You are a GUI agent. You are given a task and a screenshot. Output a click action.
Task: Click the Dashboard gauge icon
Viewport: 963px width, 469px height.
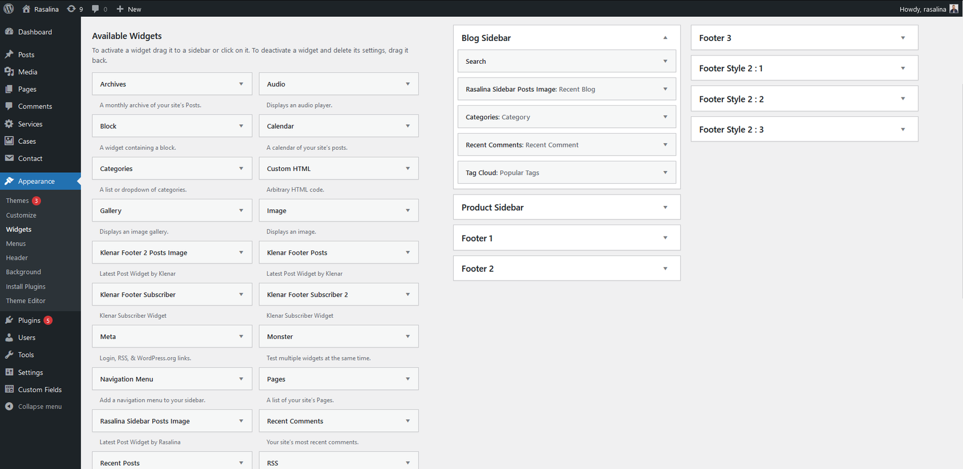[9, 32]
